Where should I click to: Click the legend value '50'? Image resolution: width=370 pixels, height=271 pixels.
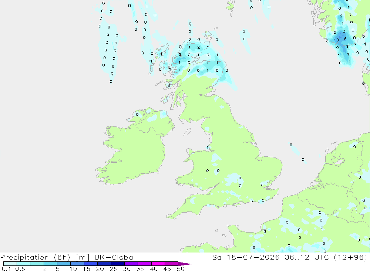(181, 269)
